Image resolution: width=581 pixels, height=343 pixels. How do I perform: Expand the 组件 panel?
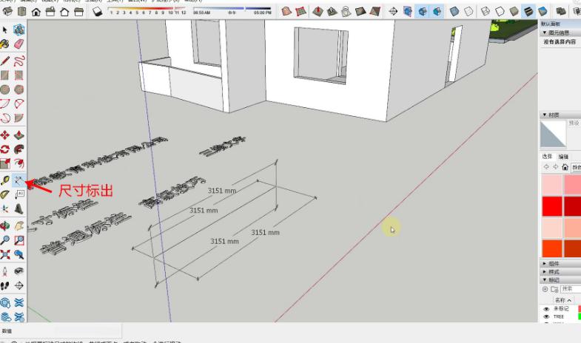pos(545,263)
